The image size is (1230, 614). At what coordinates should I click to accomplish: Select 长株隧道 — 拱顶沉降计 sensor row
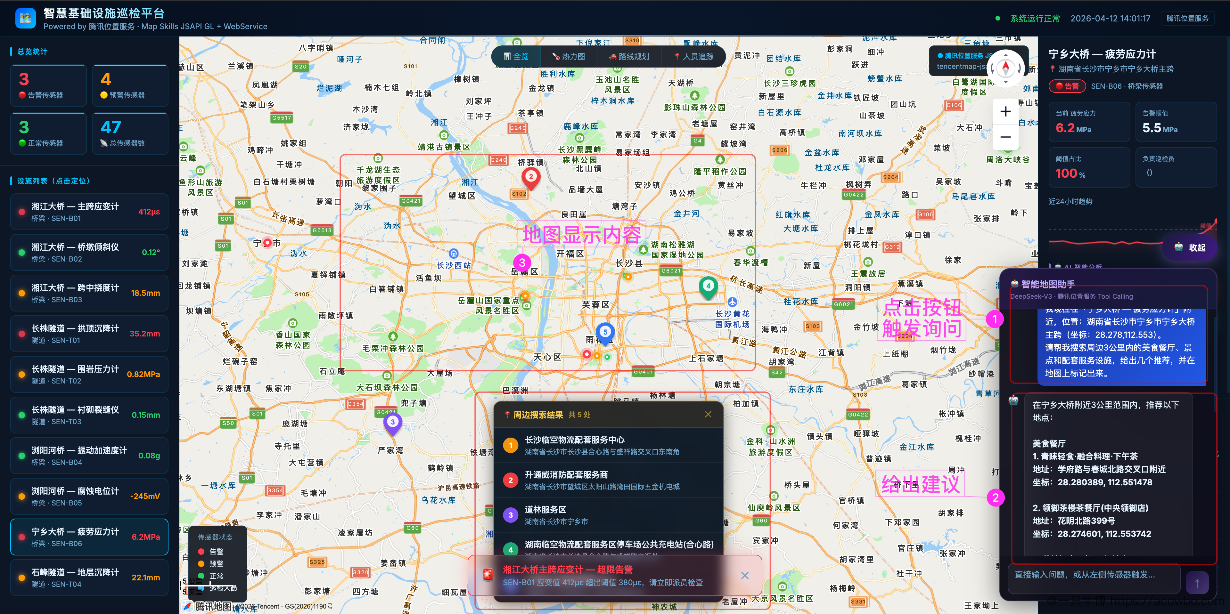(x=89, y=334)
